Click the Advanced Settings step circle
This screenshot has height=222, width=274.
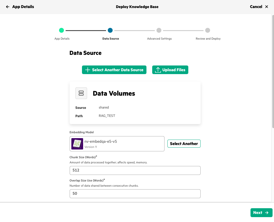[159, 30]
